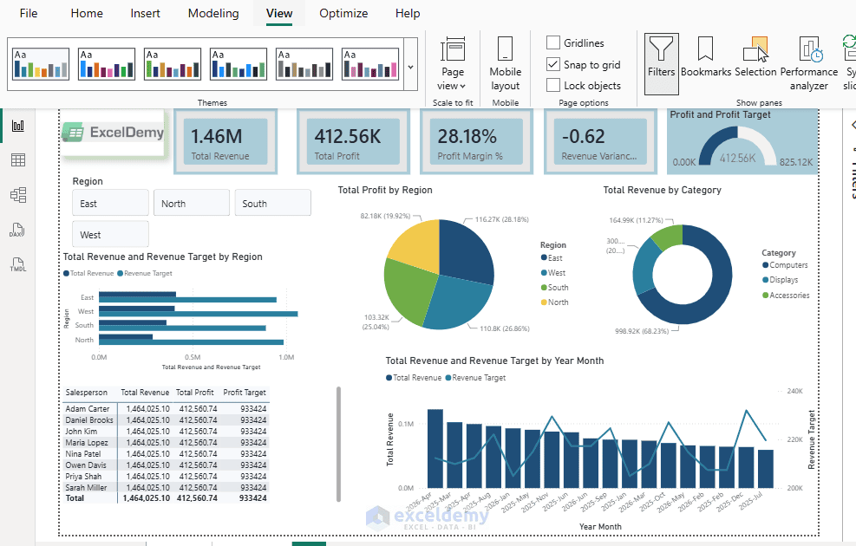The height and width of the screenshot is (546, 856).
Task: Click the ExcelDemy logo image
Action: pyautogui.click(x=114, y=133)
